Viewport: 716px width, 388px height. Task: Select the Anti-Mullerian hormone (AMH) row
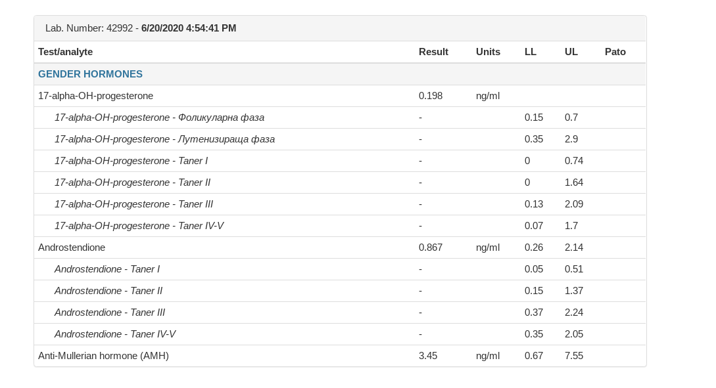click(103, 356)
